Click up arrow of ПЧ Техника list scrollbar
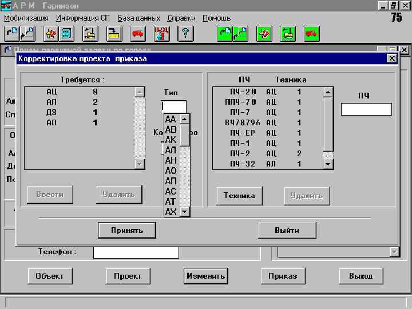Viewport: 412px width, 309px height. click(328, 92)
